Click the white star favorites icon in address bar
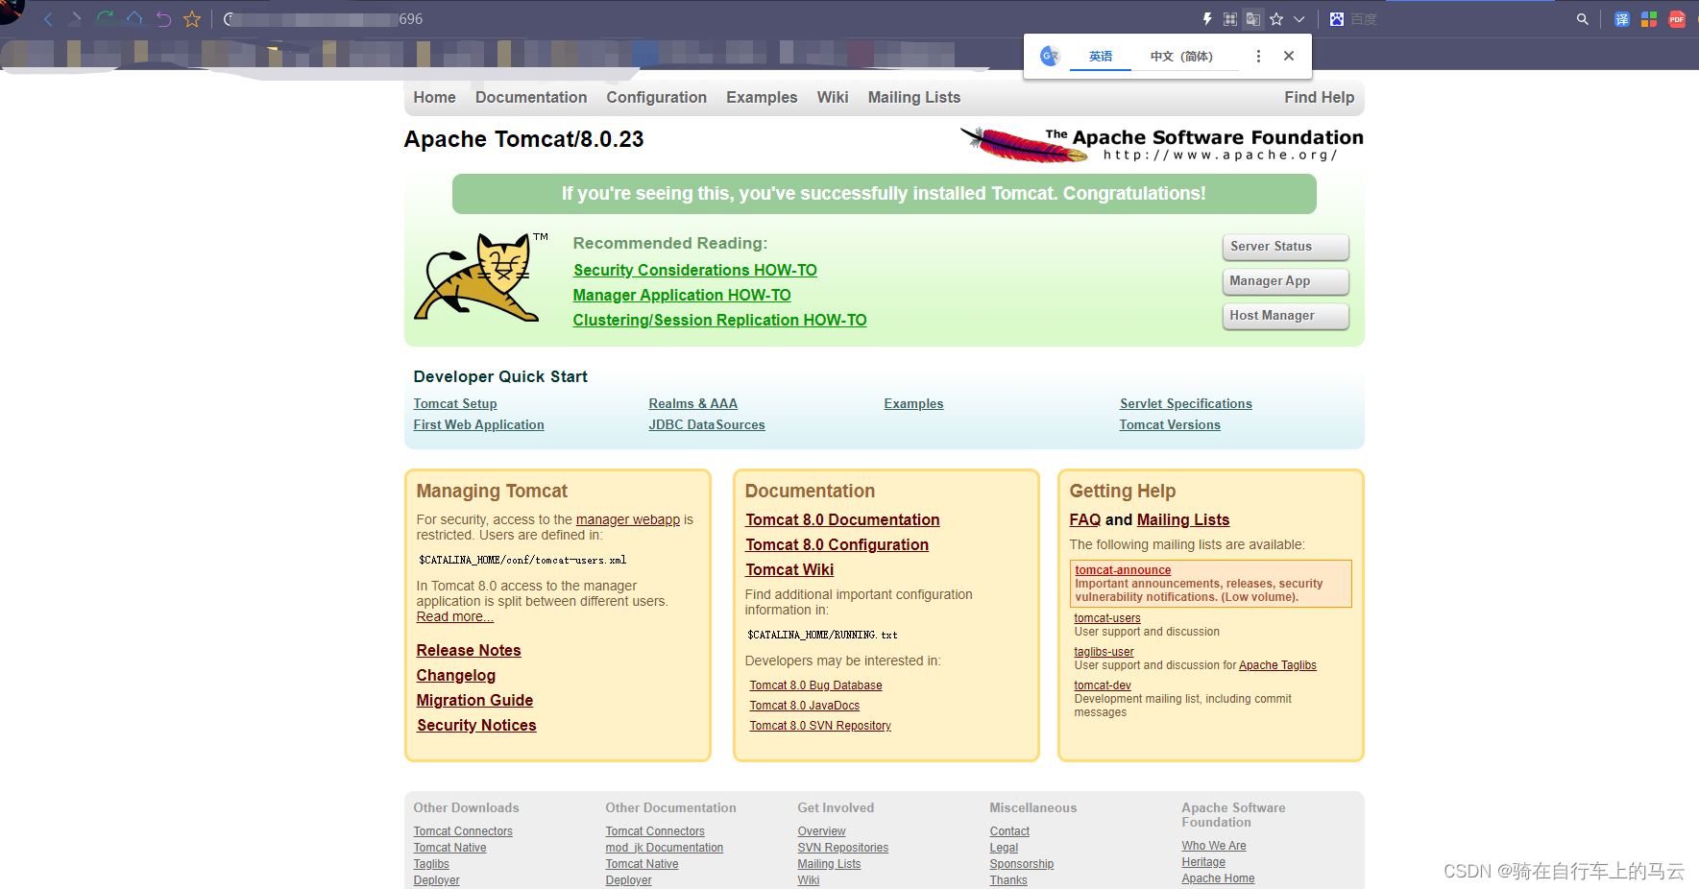This screenshot has width=1699, height=889. tap(1276, 19)
